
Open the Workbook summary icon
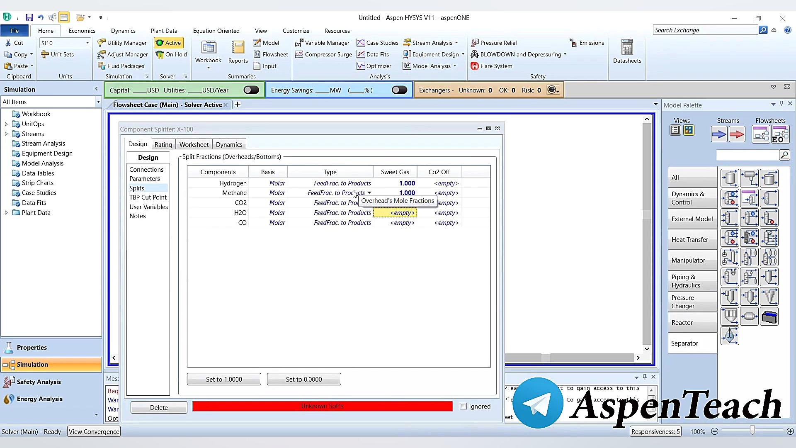(x=209, y=49)
